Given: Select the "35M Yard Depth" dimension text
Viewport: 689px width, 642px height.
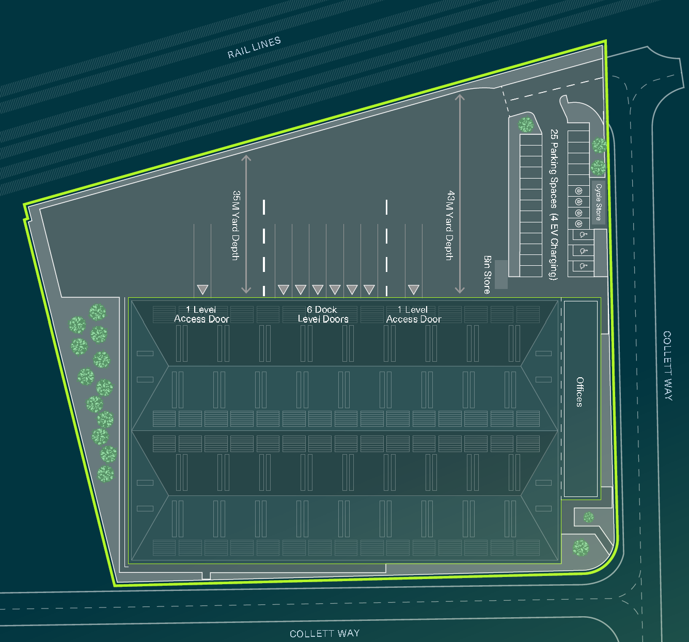Looking at the screenshot, I should [x=236, y=225].
